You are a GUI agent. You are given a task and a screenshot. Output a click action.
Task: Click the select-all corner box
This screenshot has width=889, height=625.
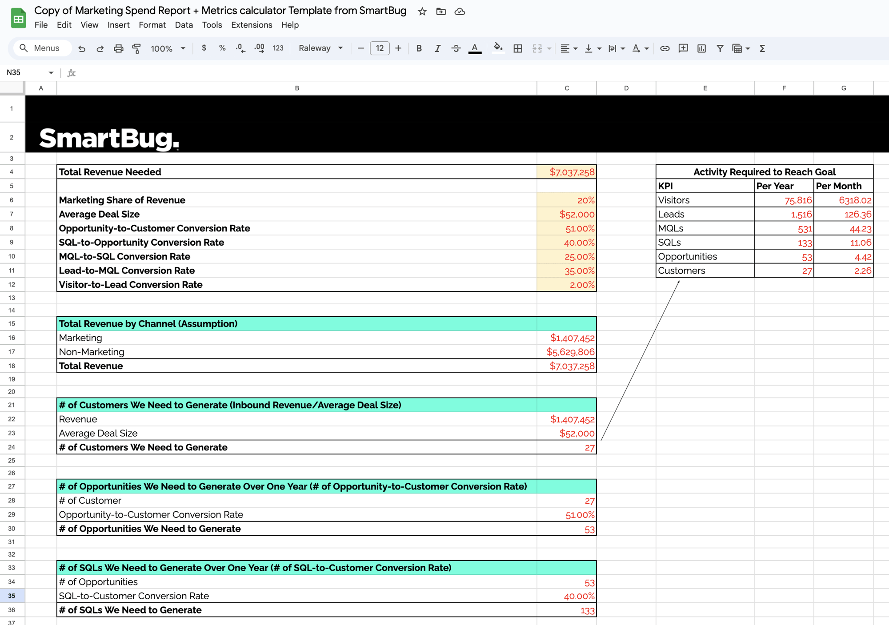(12, 88)
